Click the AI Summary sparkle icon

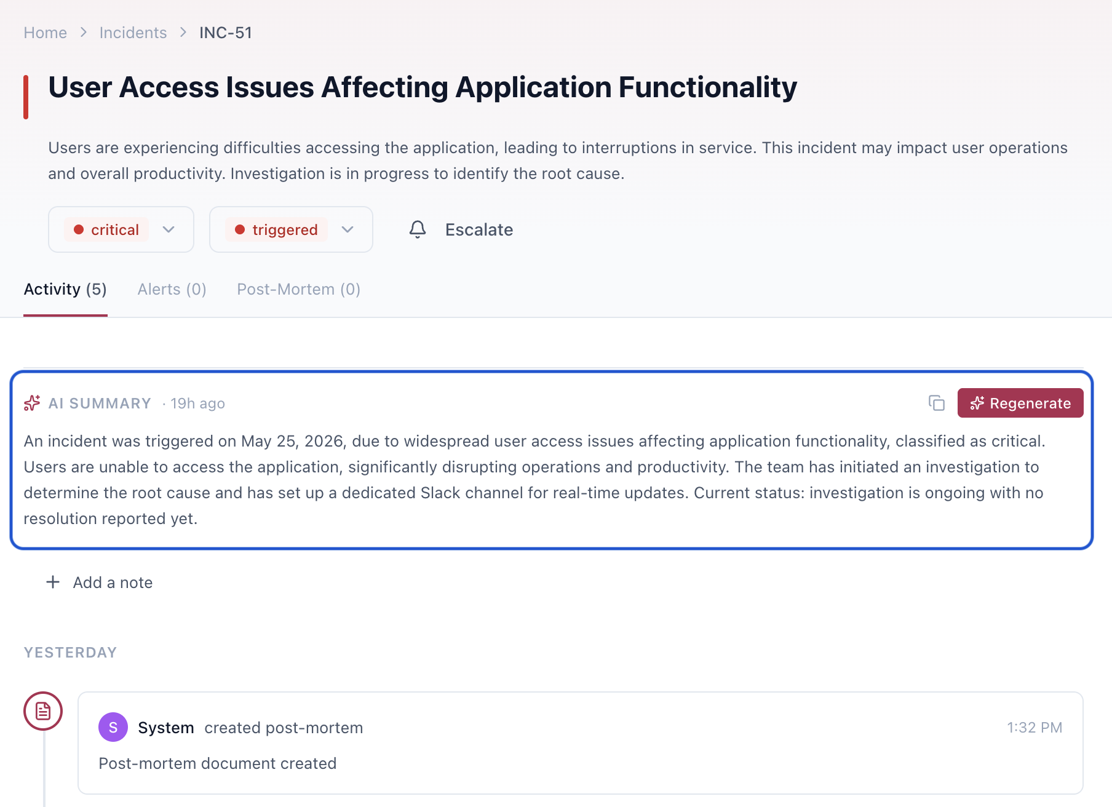point(32,403)
